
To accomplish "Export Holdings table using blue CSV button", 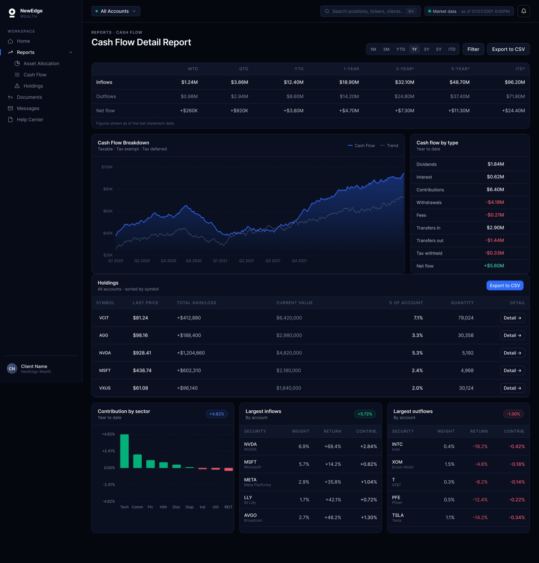I will point(505,285).
